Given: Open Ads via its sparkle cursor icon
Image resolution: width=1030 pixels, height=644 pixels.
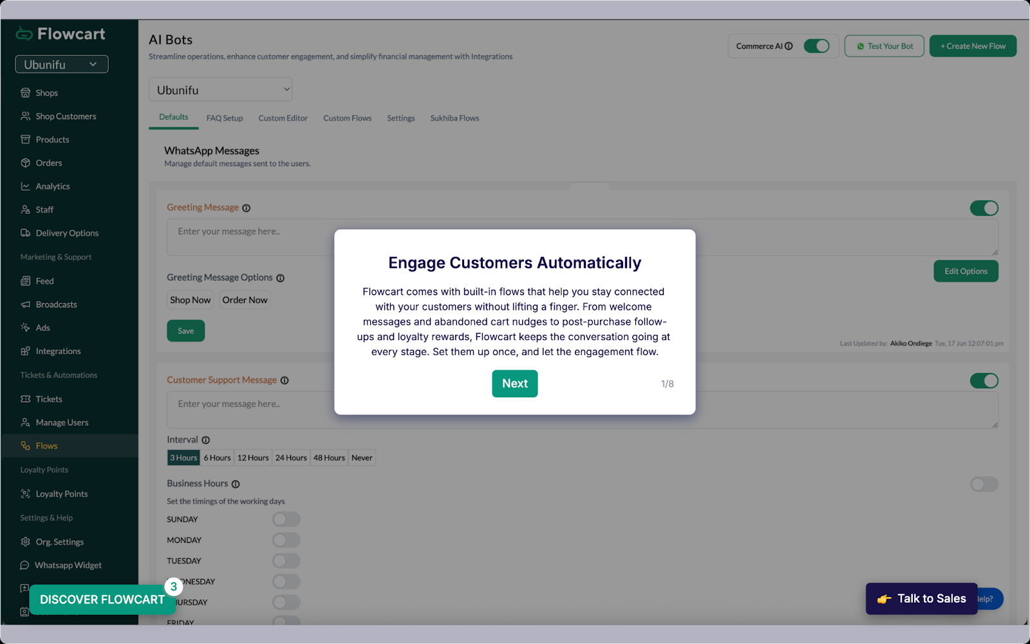Looking at the screenshot, I should point(26,327).
